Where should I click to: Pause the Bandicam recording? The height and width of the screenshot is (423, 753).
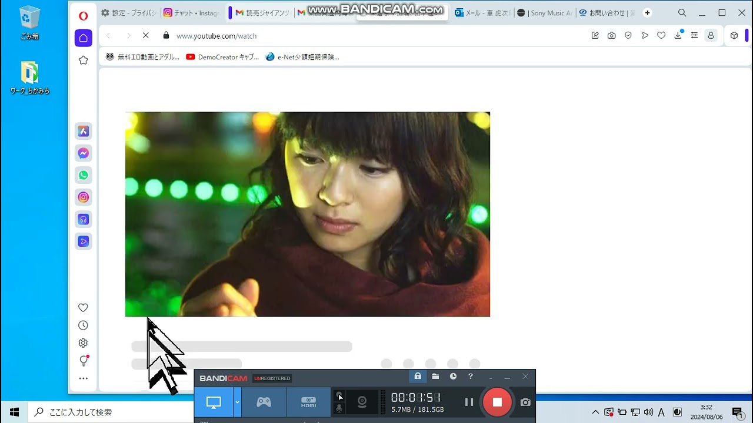tap(469, 402)
